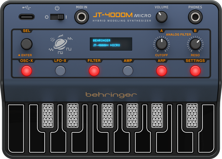Viewport: 222px width, 159px height.
Task: Turn the CUTOFF knob
Action: click(x=162, y=44)
